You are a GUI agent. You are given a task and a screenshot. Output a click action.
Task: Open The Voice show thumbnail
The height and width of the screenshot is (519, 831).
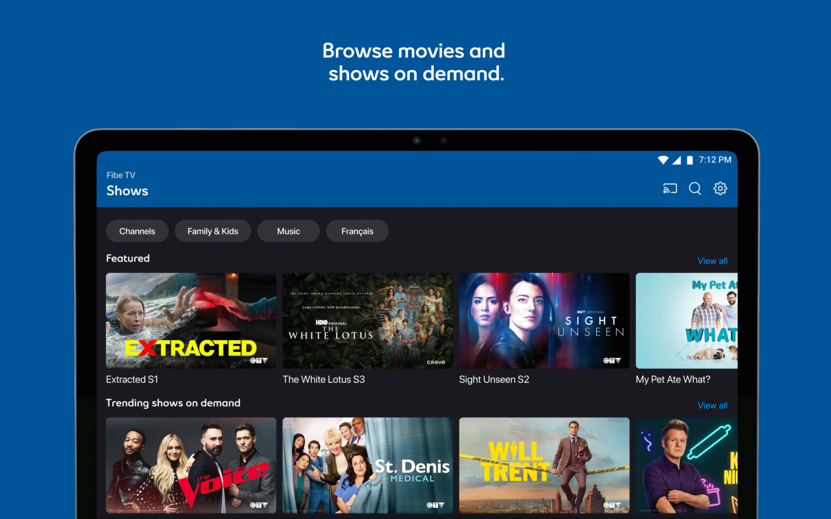[191, 465]
